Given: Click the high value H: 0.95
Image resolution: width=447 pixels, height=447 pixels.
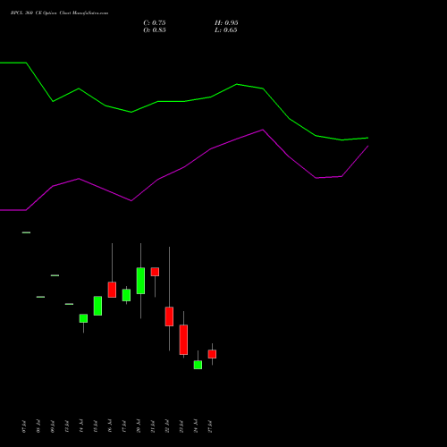Looking at the screenshot, I should tap(226, 23).
